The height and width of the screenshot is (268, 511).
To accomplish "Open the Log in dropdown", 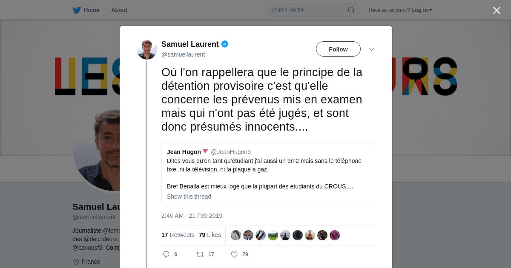I will pos(422,10).
